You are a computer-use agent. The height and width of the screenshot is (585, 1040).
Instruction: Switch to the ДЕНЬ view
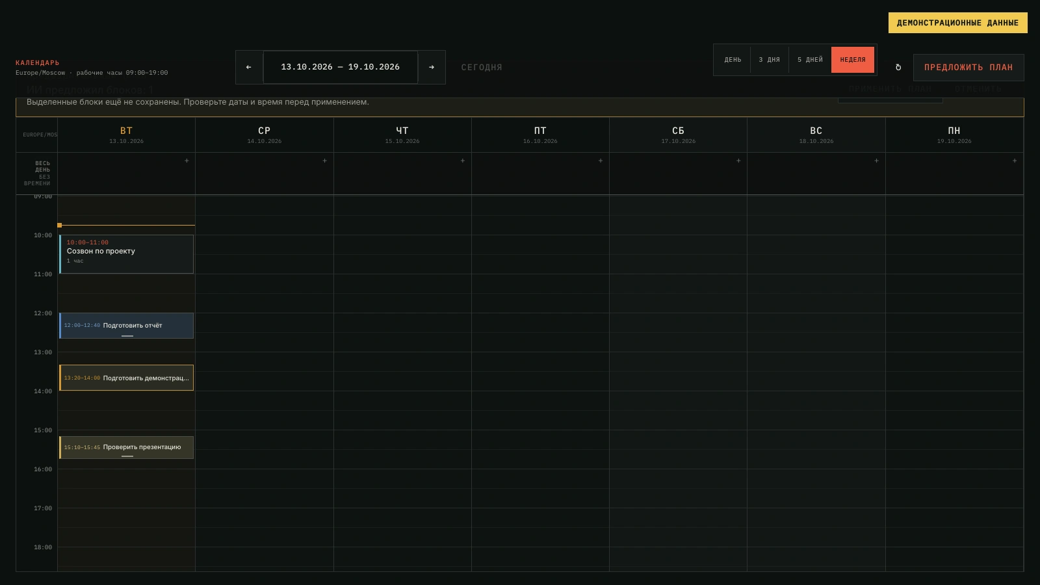click(733, 60)
